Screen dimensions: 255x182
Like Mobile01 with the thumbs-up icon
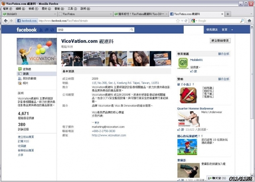192,71
